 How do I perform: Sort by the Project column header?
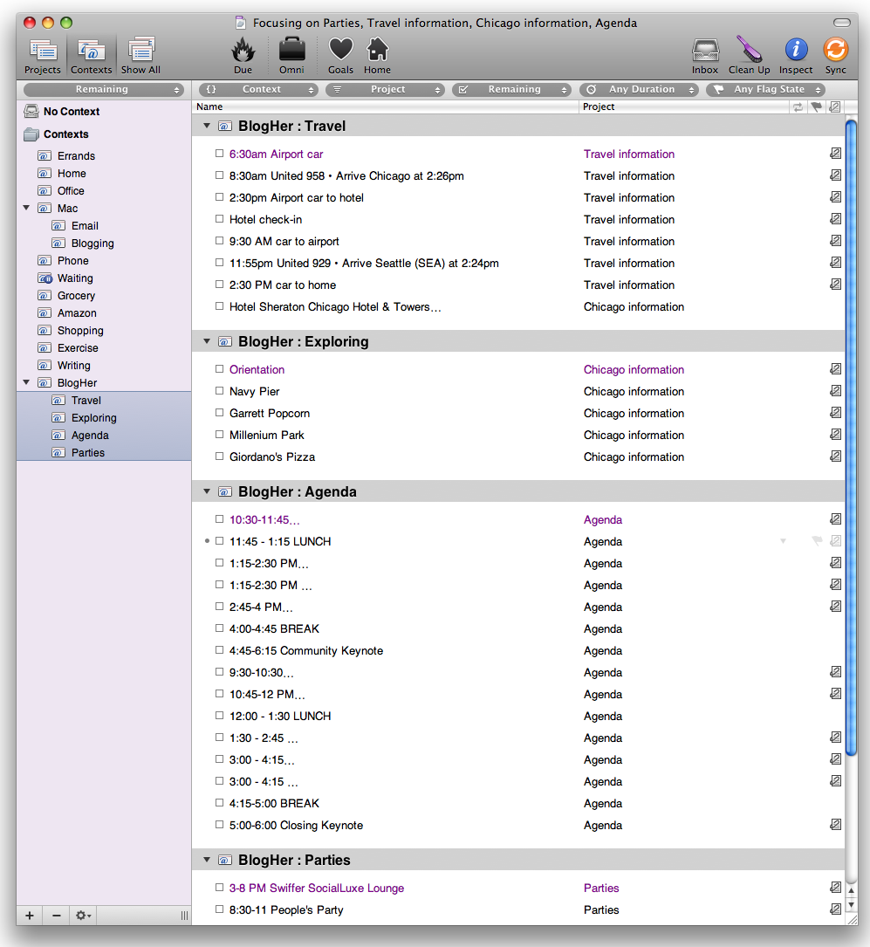click(x=684, y=106)
